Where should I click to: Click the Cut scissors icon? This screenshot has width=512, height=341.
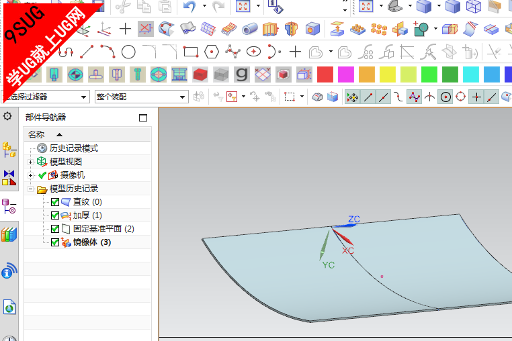tap(123, 6)
